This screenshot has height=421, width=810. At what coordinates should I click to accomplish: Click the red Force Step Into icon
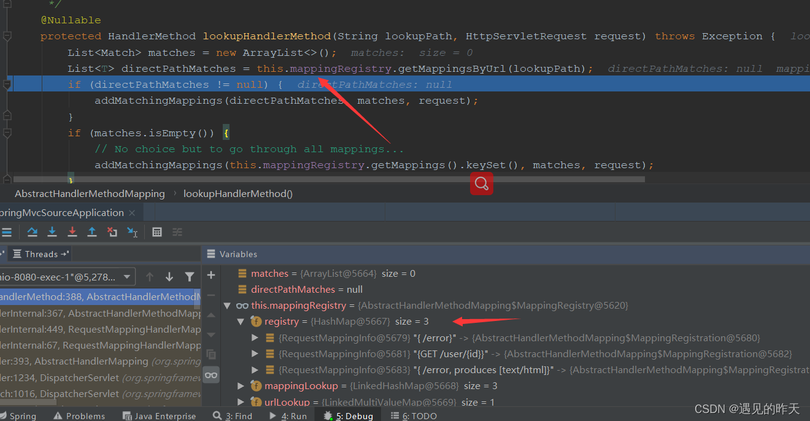[72, 232]
